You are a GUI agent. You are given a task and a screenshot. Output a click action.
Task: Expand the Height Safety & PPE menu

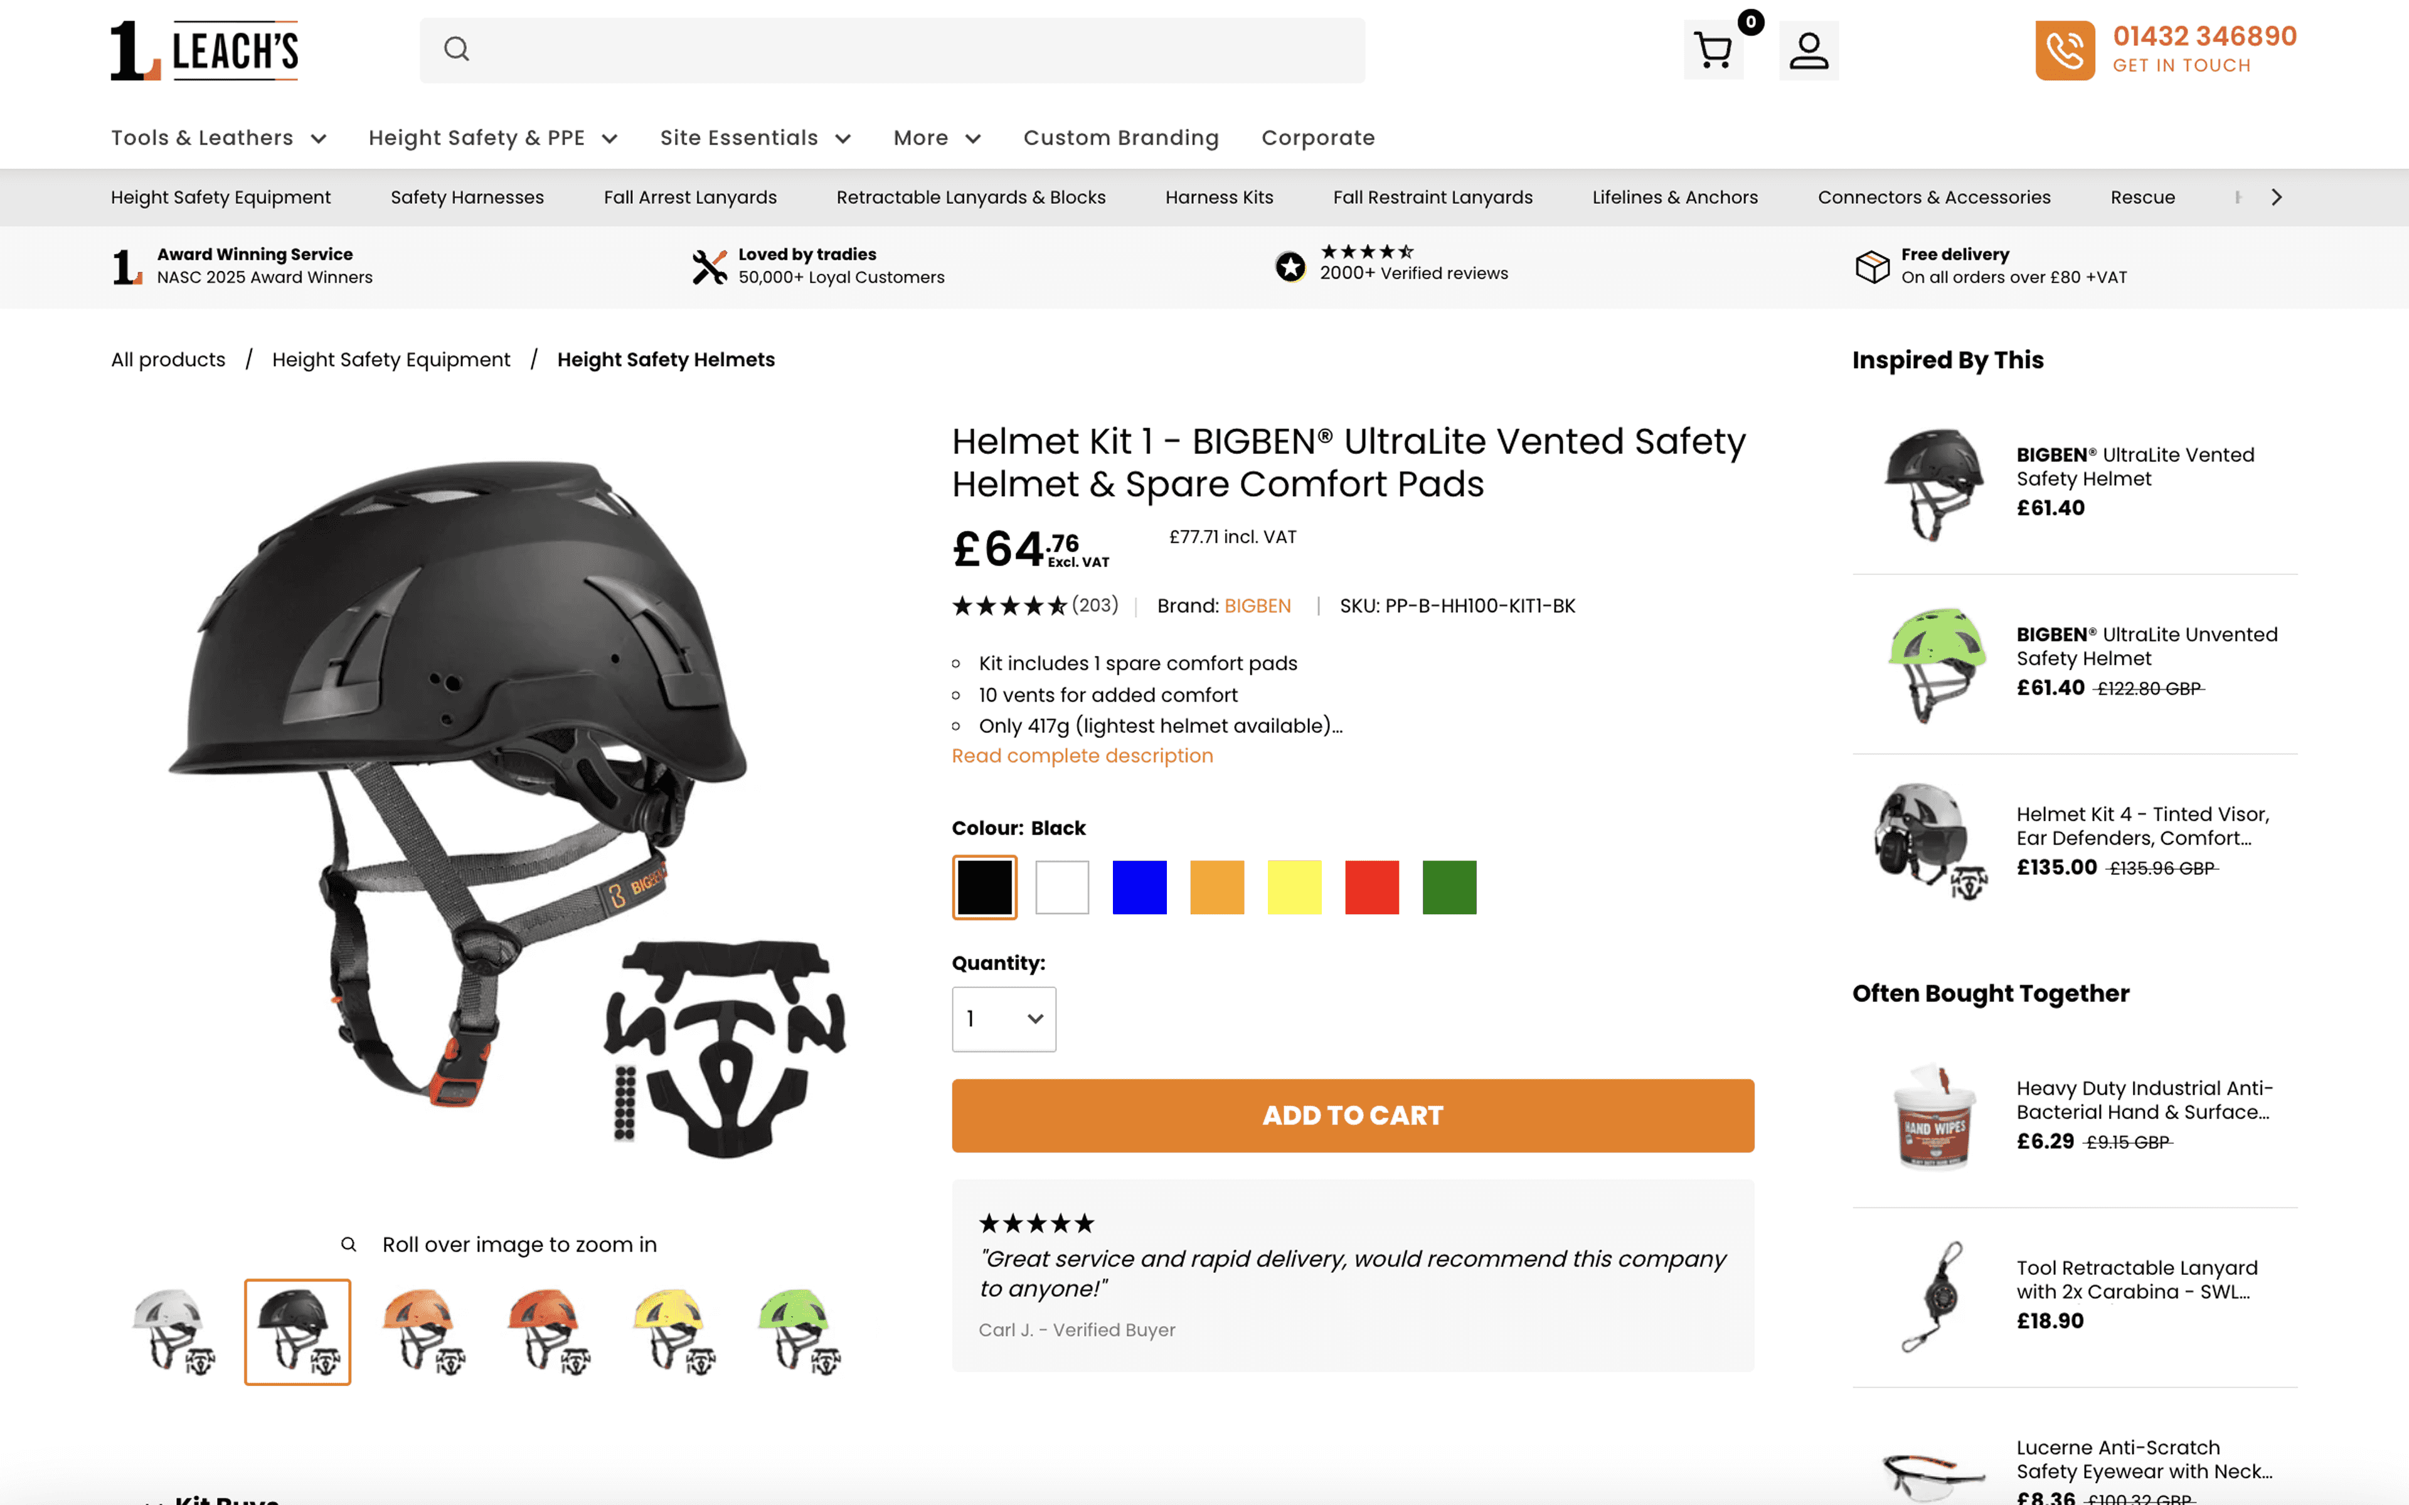pos(492,137)
